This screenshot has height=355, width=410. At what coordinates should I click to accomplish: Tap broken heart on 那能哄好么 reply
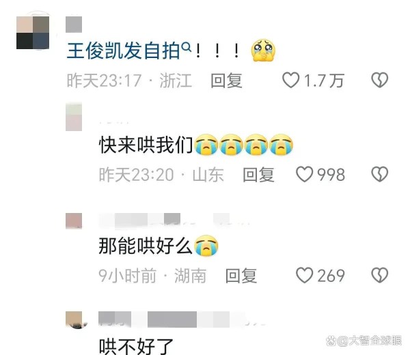[x=380, y=275]
